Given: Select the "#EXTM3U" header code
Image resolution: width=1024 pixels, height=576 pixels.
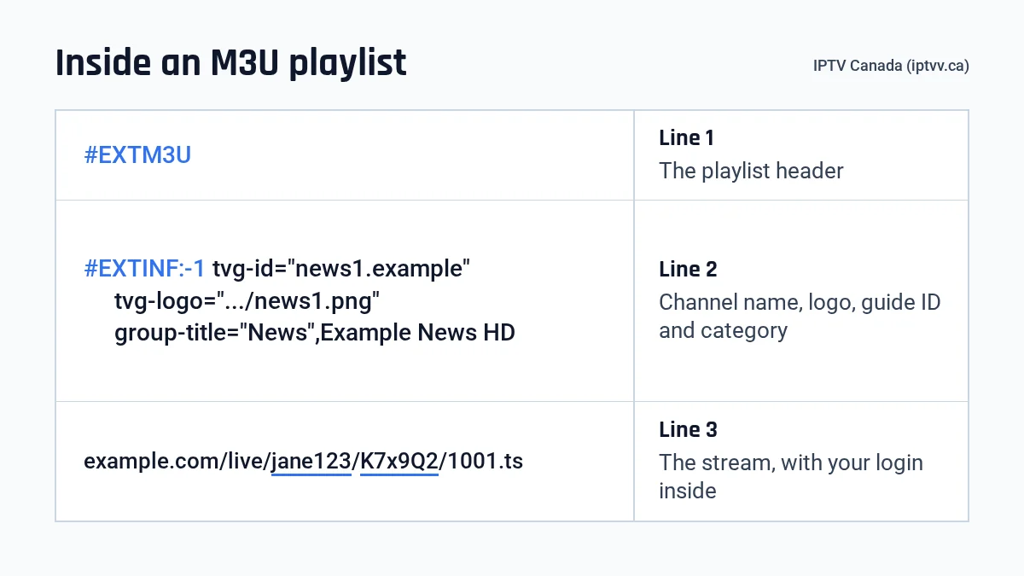Looking at the screenshot, I should pyautogui.click(x=137, y=155).
